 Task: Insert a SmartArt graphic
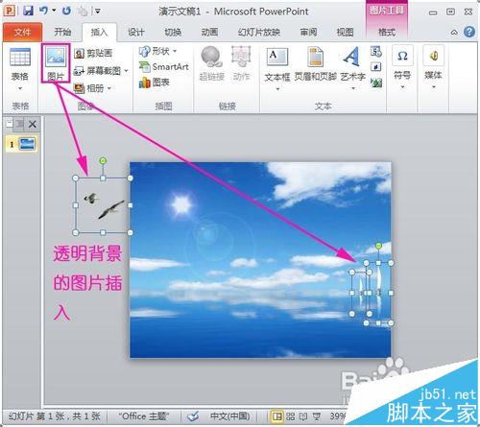click(x=164, y=67)
